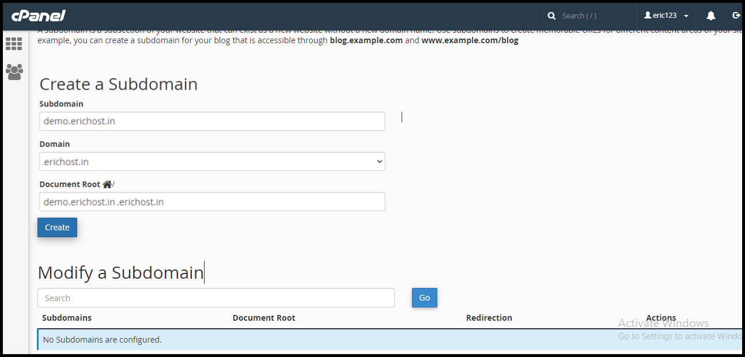Click the home icon beside Document Root
This screenshot has width=745, height=357.
[x=108, y=183]
